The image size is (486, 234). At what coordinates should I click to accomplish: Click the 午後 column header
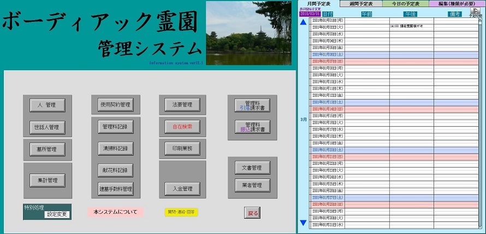click(x=411, y=14)
